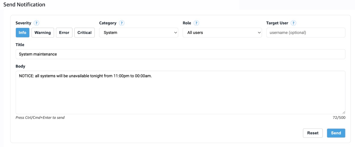This screenshot has height=147, width=355.
Task: Grab the Body textarea resize handle
Action: pyautogui.click(x=344, y=112)
